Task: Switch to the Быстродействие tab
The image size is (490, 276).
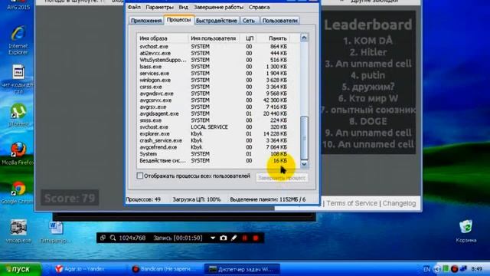Action: coord(216,21)
